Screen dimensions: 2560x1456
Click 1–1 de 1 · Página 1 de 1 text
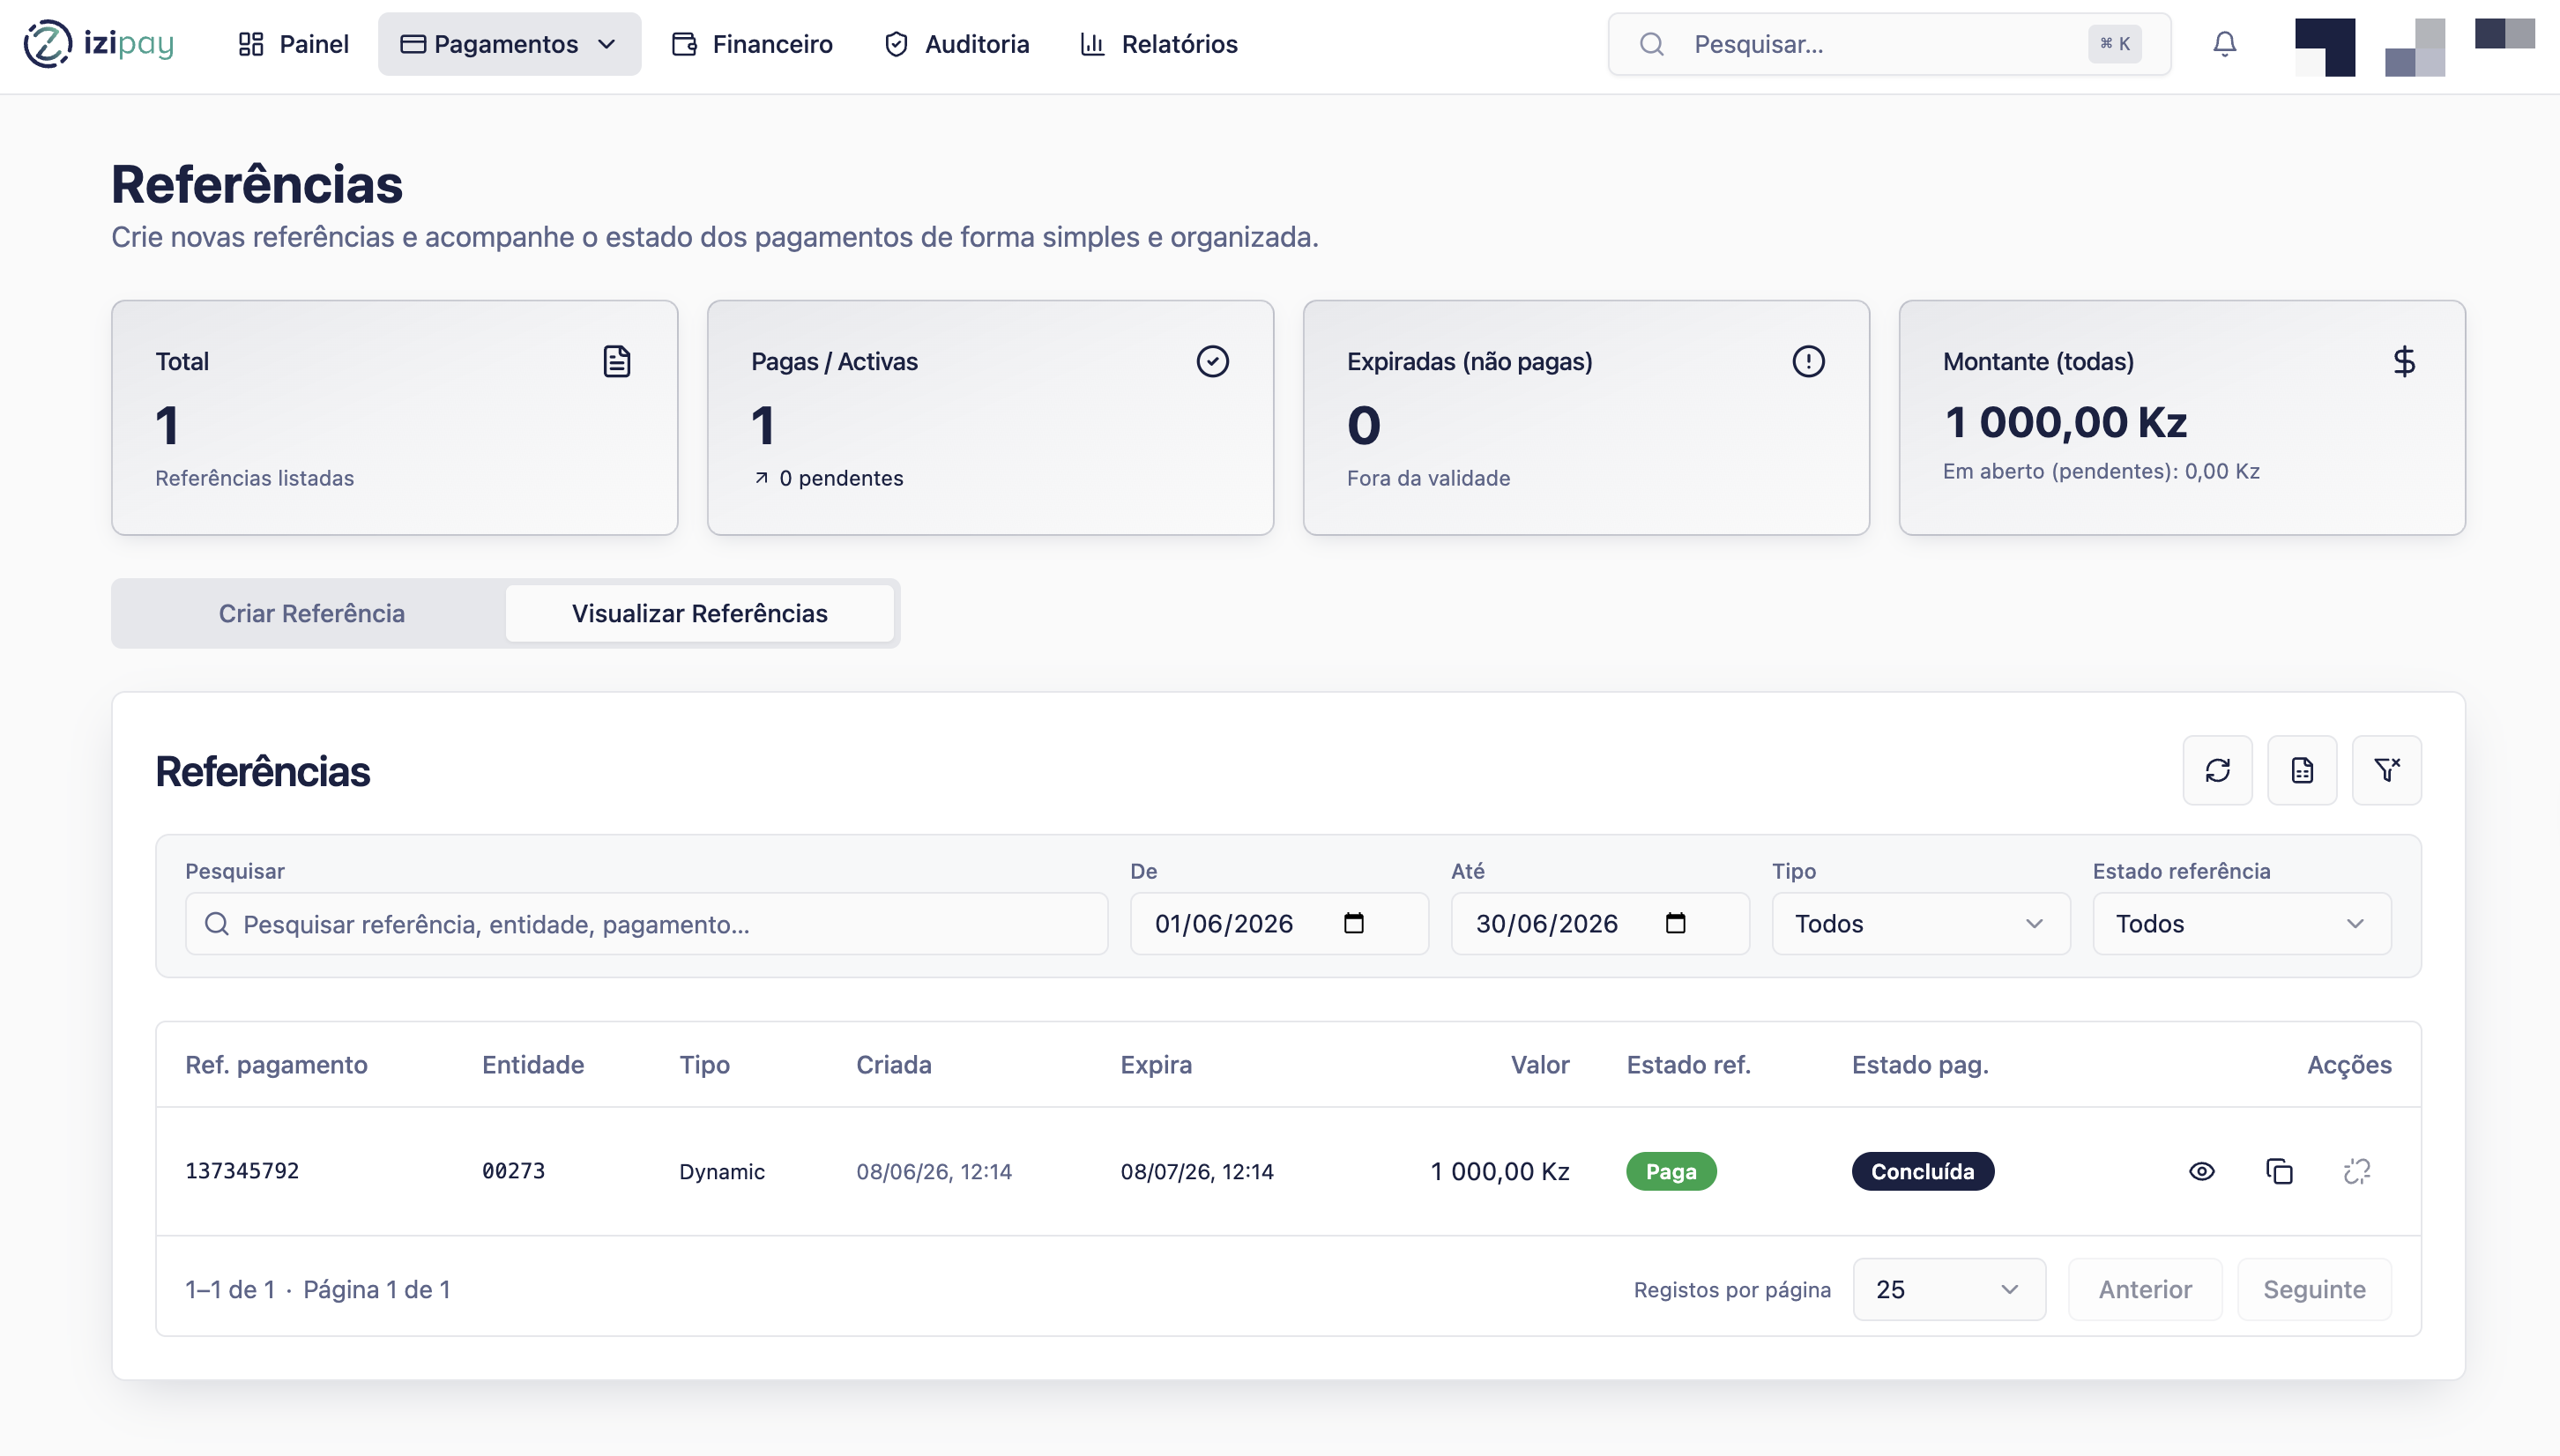coord(318,1289)
